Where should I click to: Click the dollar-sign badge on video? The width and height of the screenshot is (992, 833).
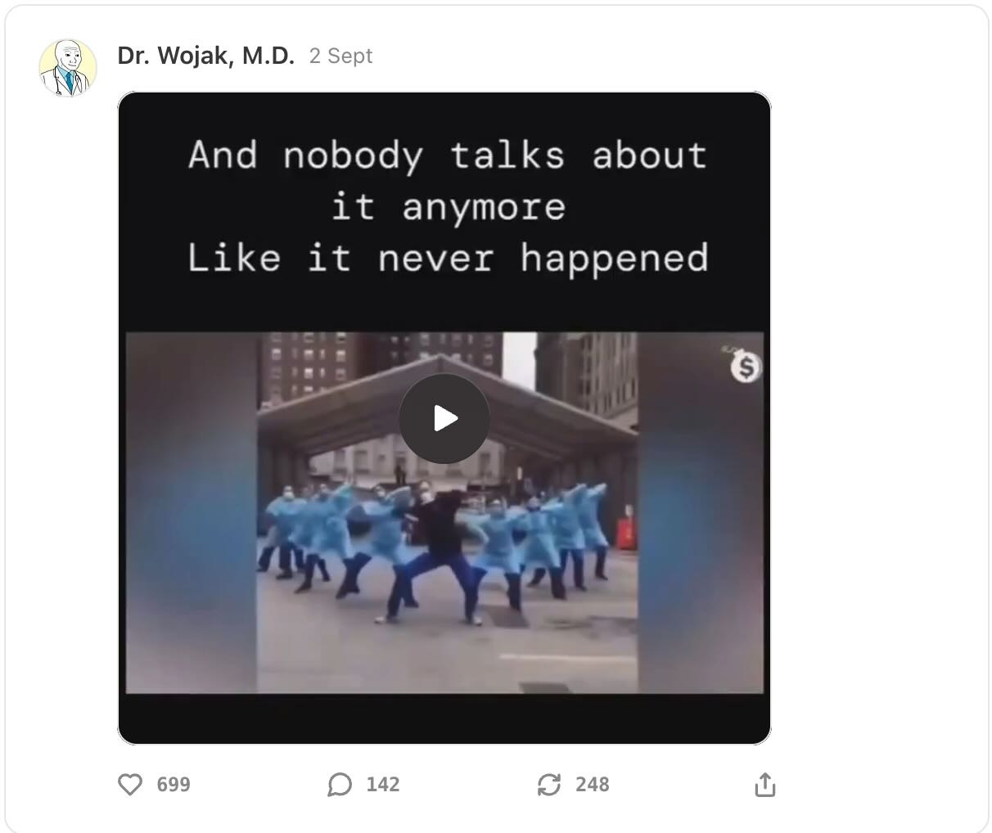coord(746,367)
